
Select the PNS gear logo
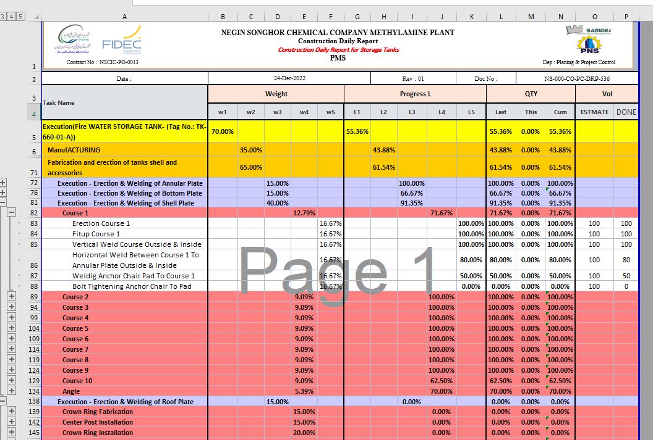[x=587, y=46]
